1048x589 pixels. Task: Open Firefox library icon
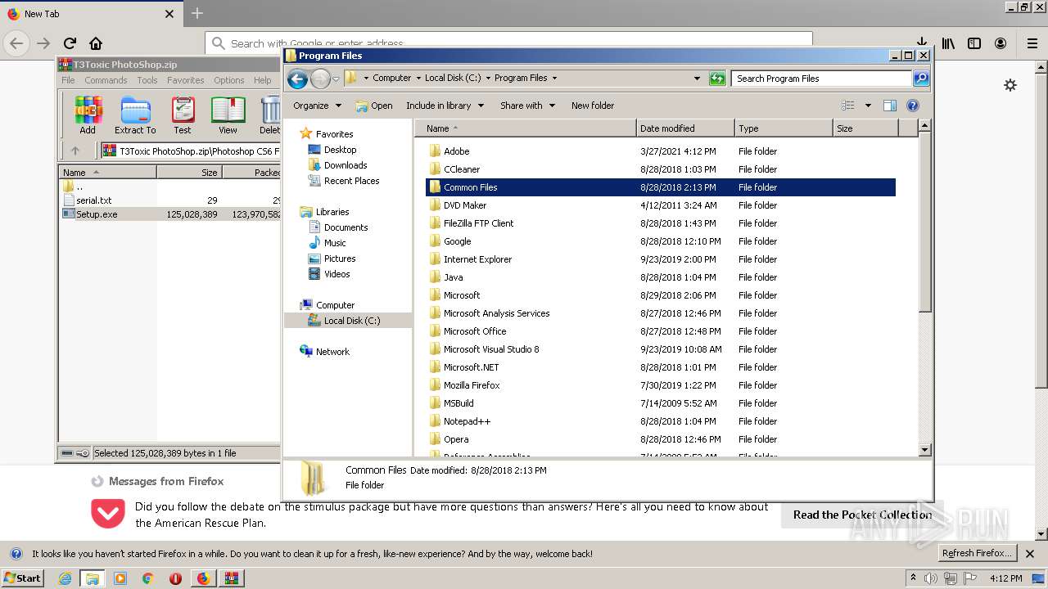[948, 43]
